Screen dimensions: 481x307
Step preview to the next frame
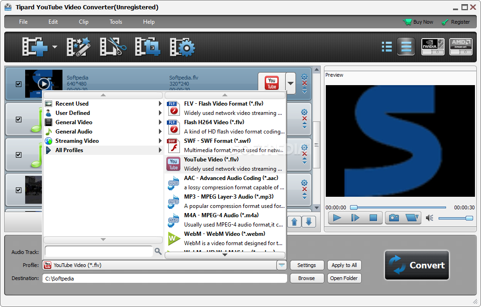355,218
